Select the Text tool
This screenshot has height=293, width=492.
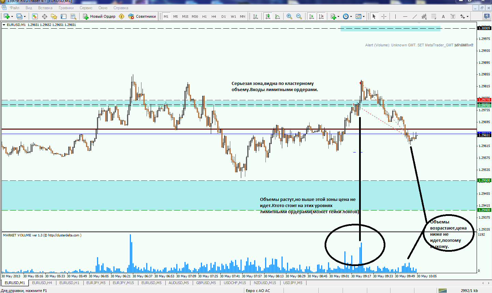click(443, 16)
